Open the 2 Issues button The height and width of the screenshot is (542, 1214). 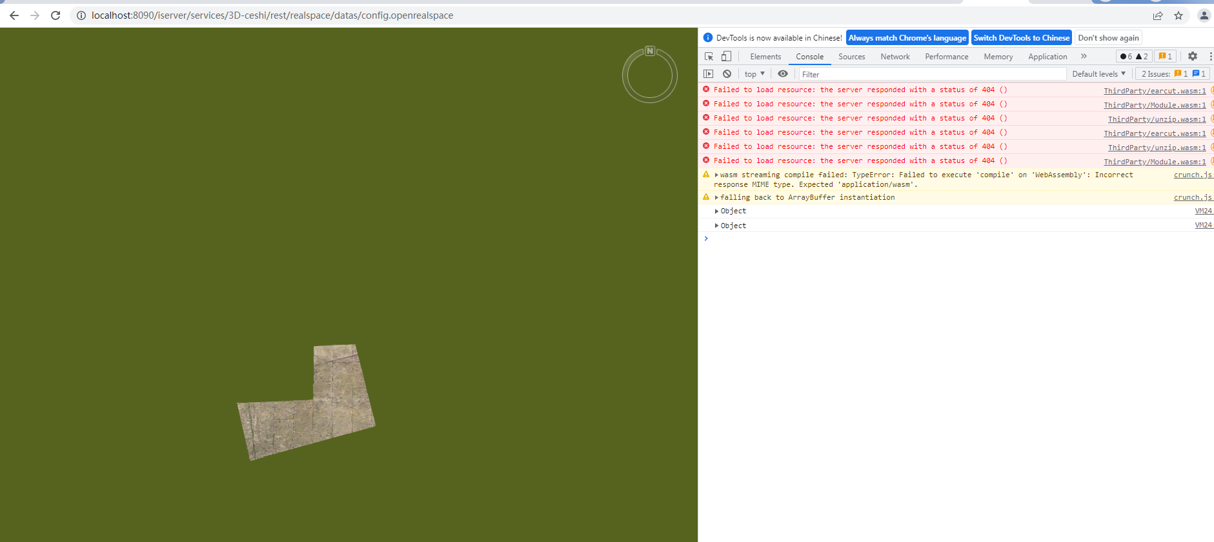(1173, 74)
